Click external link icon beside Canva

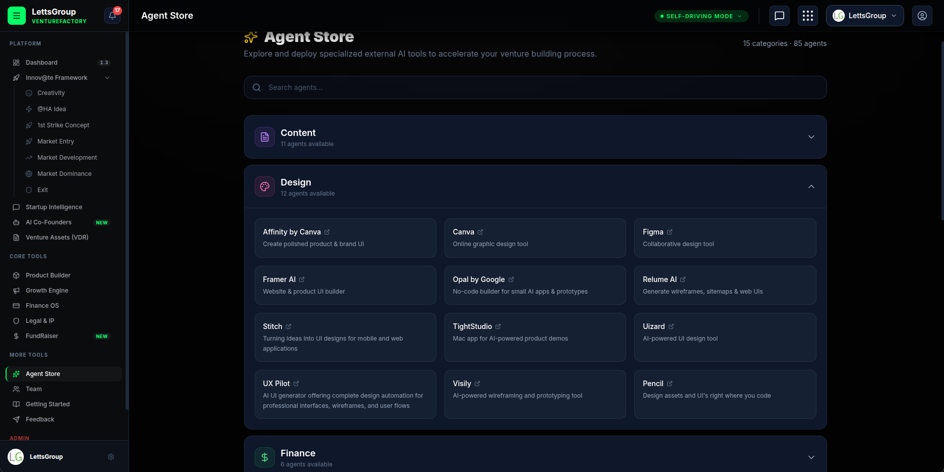click(480, 232)
